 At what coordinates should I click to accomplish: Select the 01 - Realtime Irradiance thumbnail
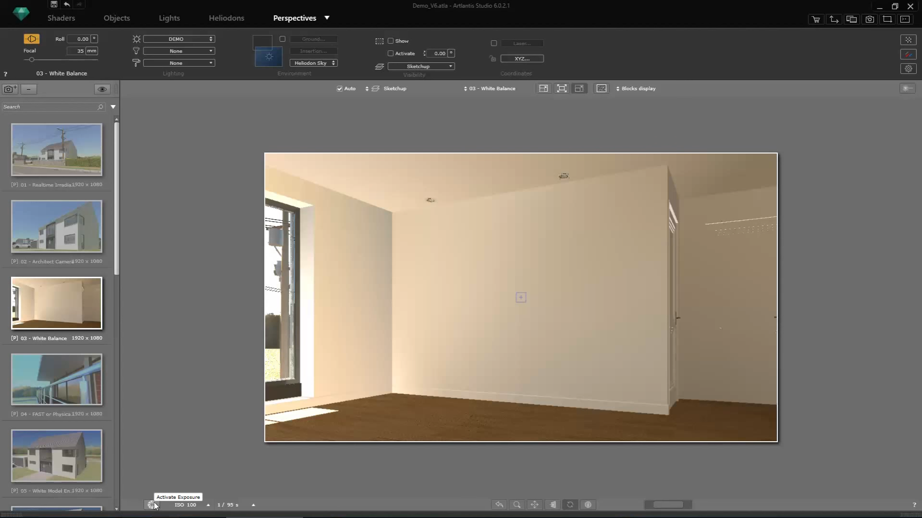pos(57,150)
